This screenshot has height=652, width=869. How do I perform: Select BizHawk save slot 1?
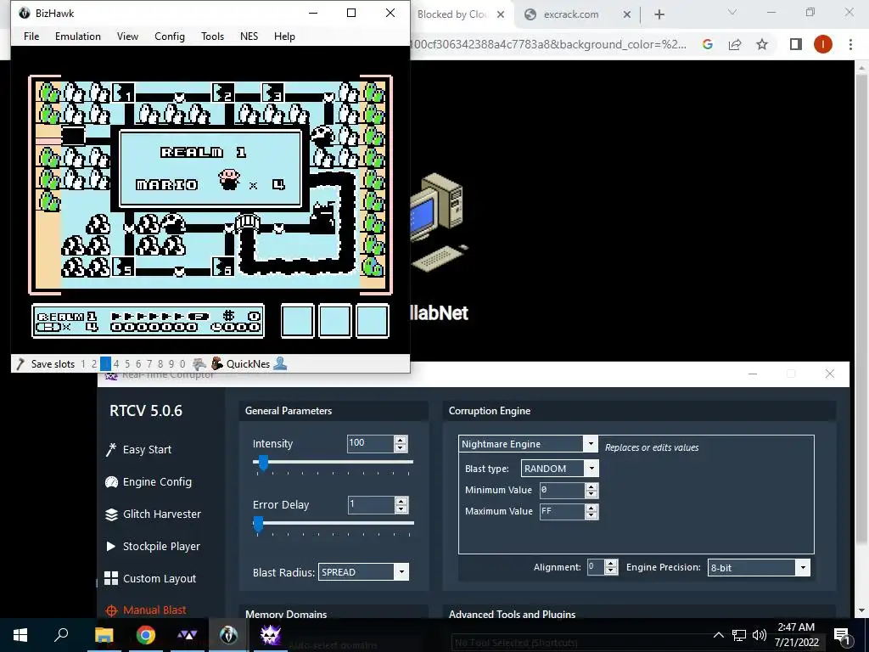tap(83, 364)
